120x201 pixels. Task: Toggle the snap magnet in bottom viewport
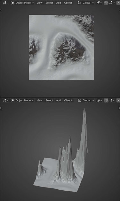tap(106, 100)
